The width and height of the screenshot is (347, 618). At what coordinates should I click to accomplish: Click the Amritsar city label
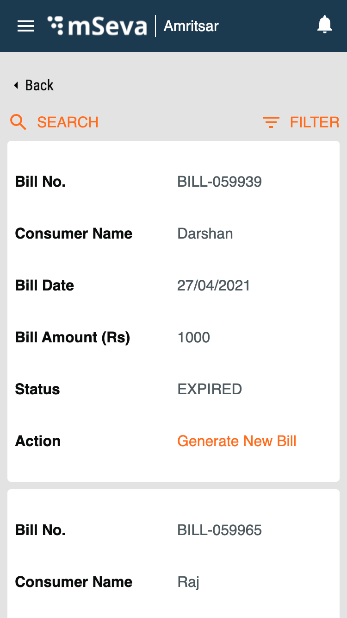click(191, 26)
